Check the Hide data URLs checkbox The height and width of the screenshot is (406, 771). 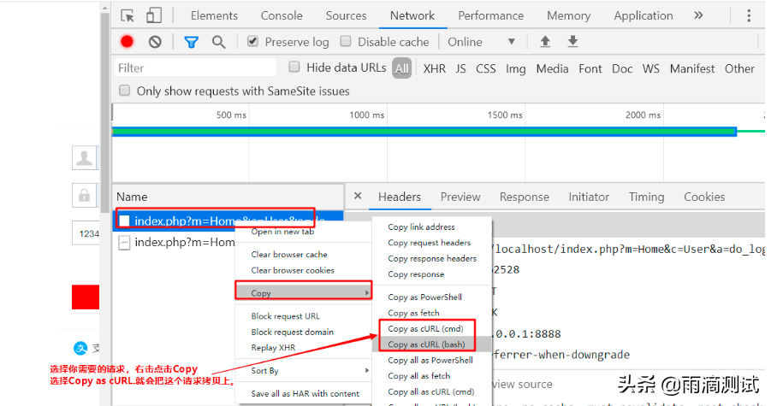tap(294, 68)
